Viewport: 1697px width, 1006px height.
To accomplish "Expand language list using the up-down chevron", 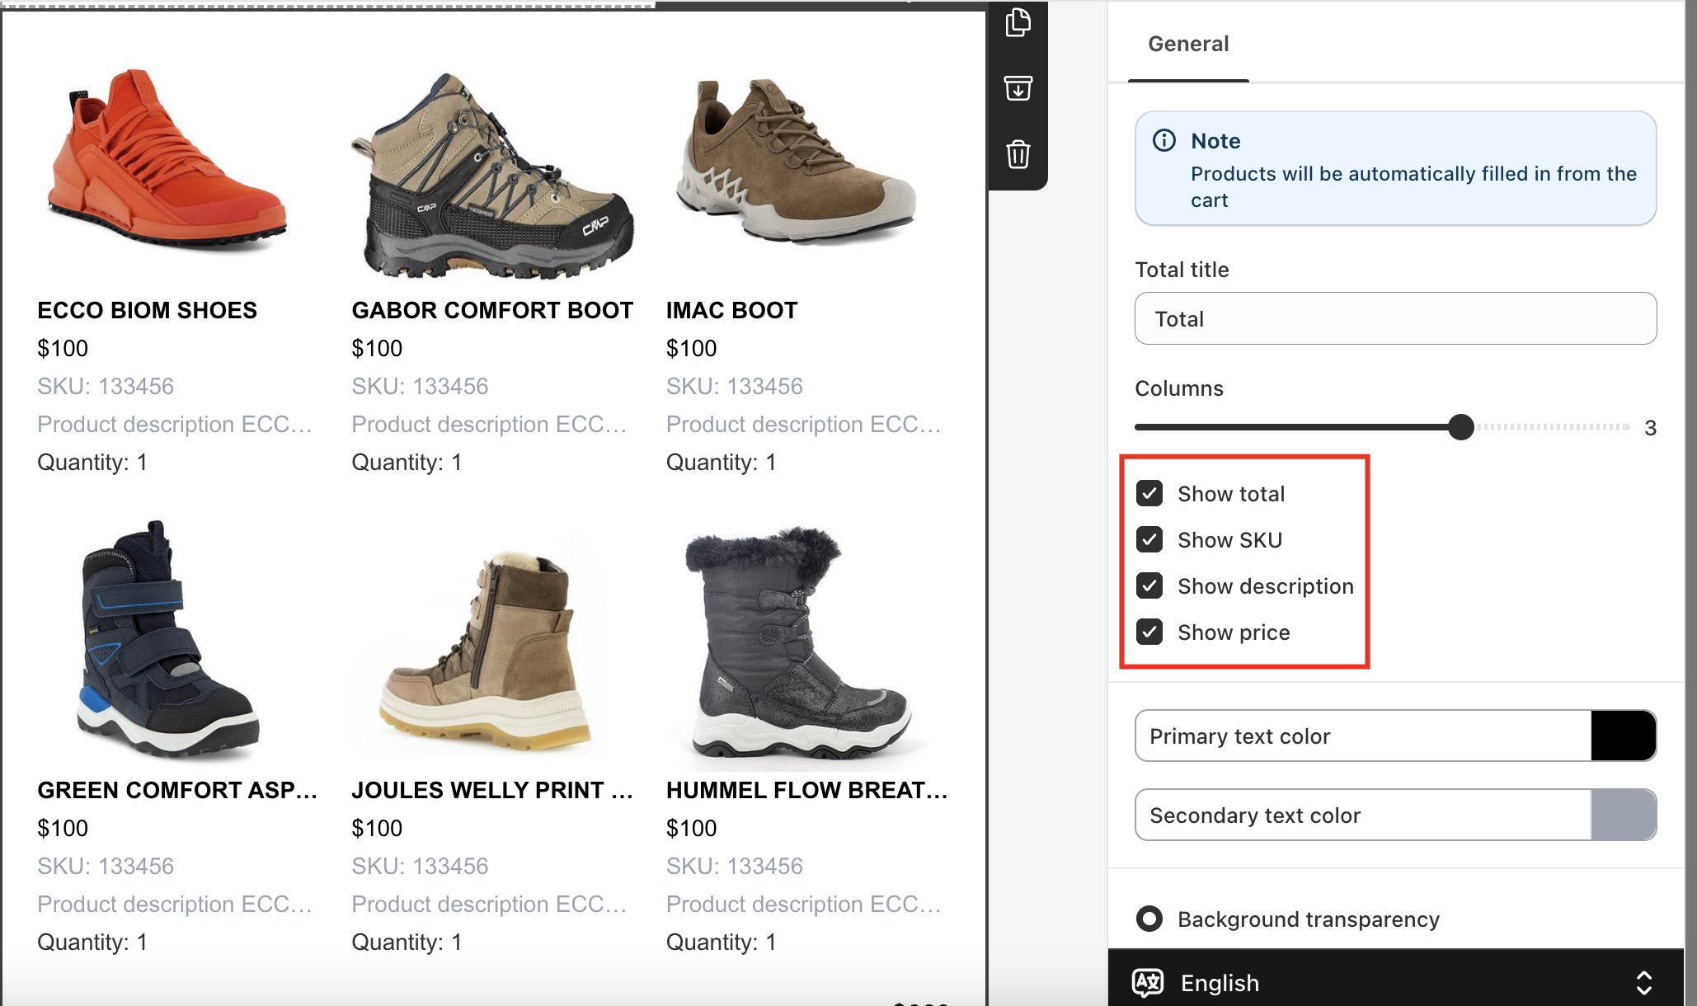I will [1643, 983].
